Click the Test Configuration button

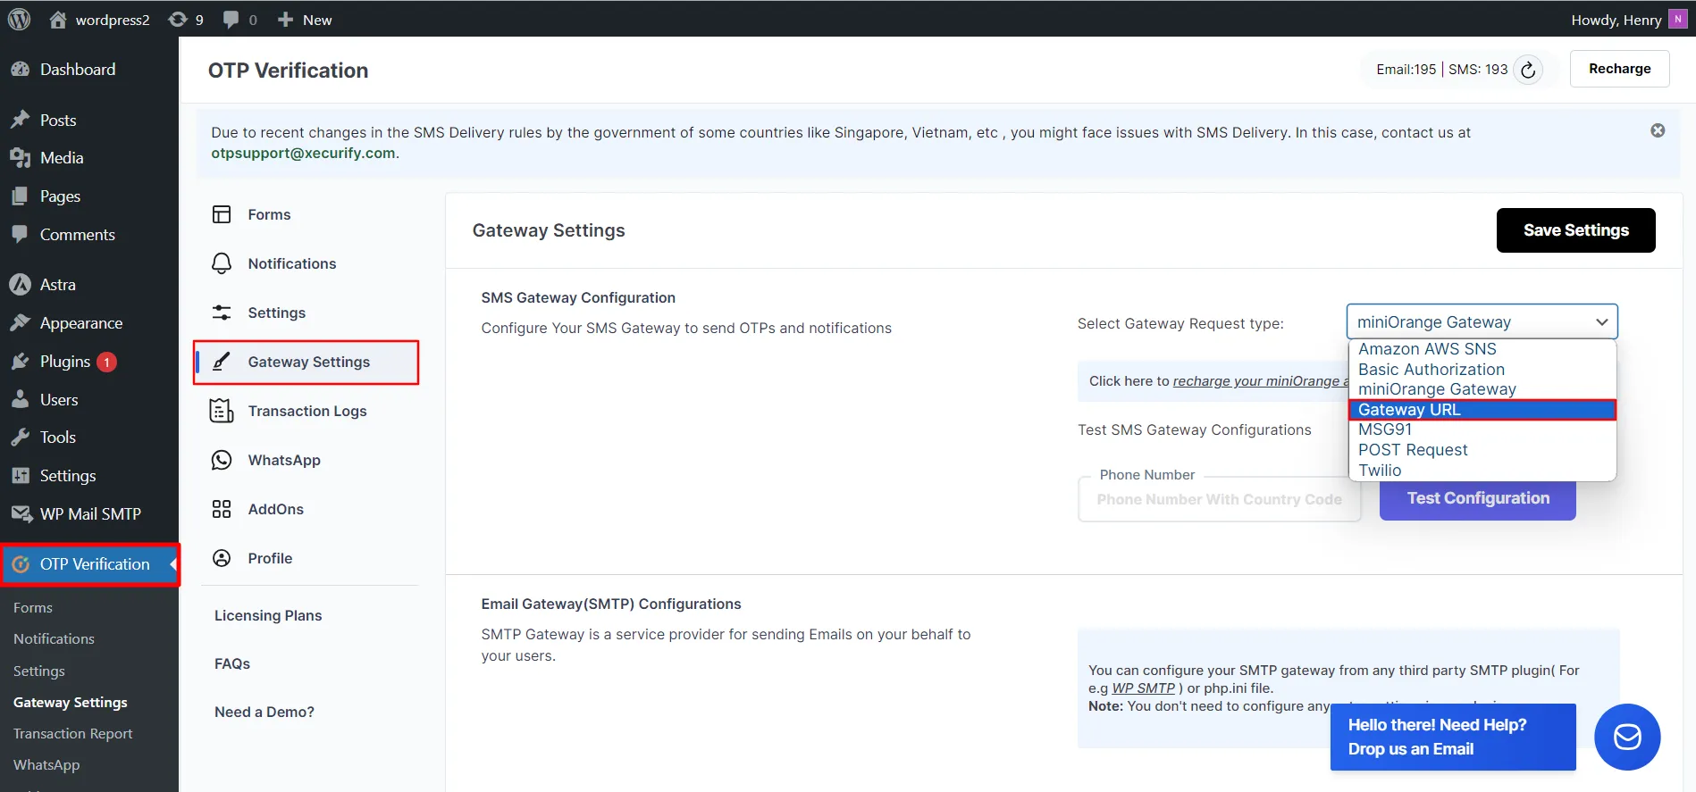pos(1478,498)
